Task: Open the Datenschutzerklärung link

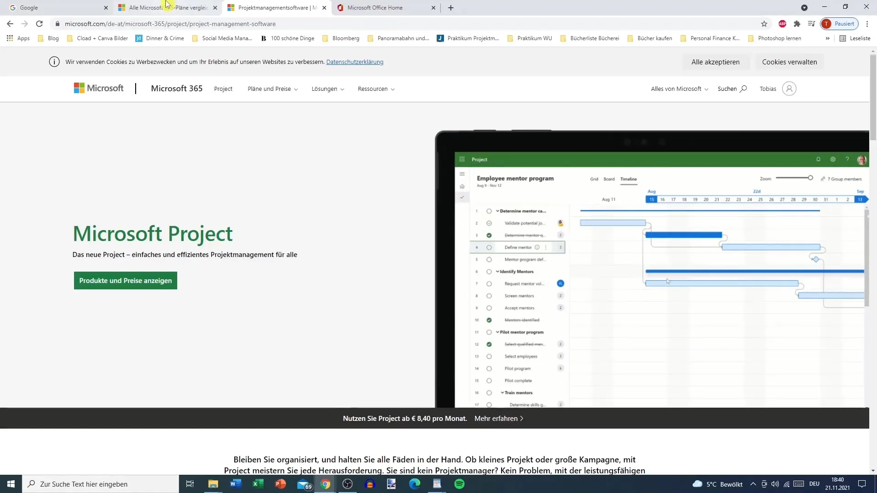Action: [x=355, y=62]
